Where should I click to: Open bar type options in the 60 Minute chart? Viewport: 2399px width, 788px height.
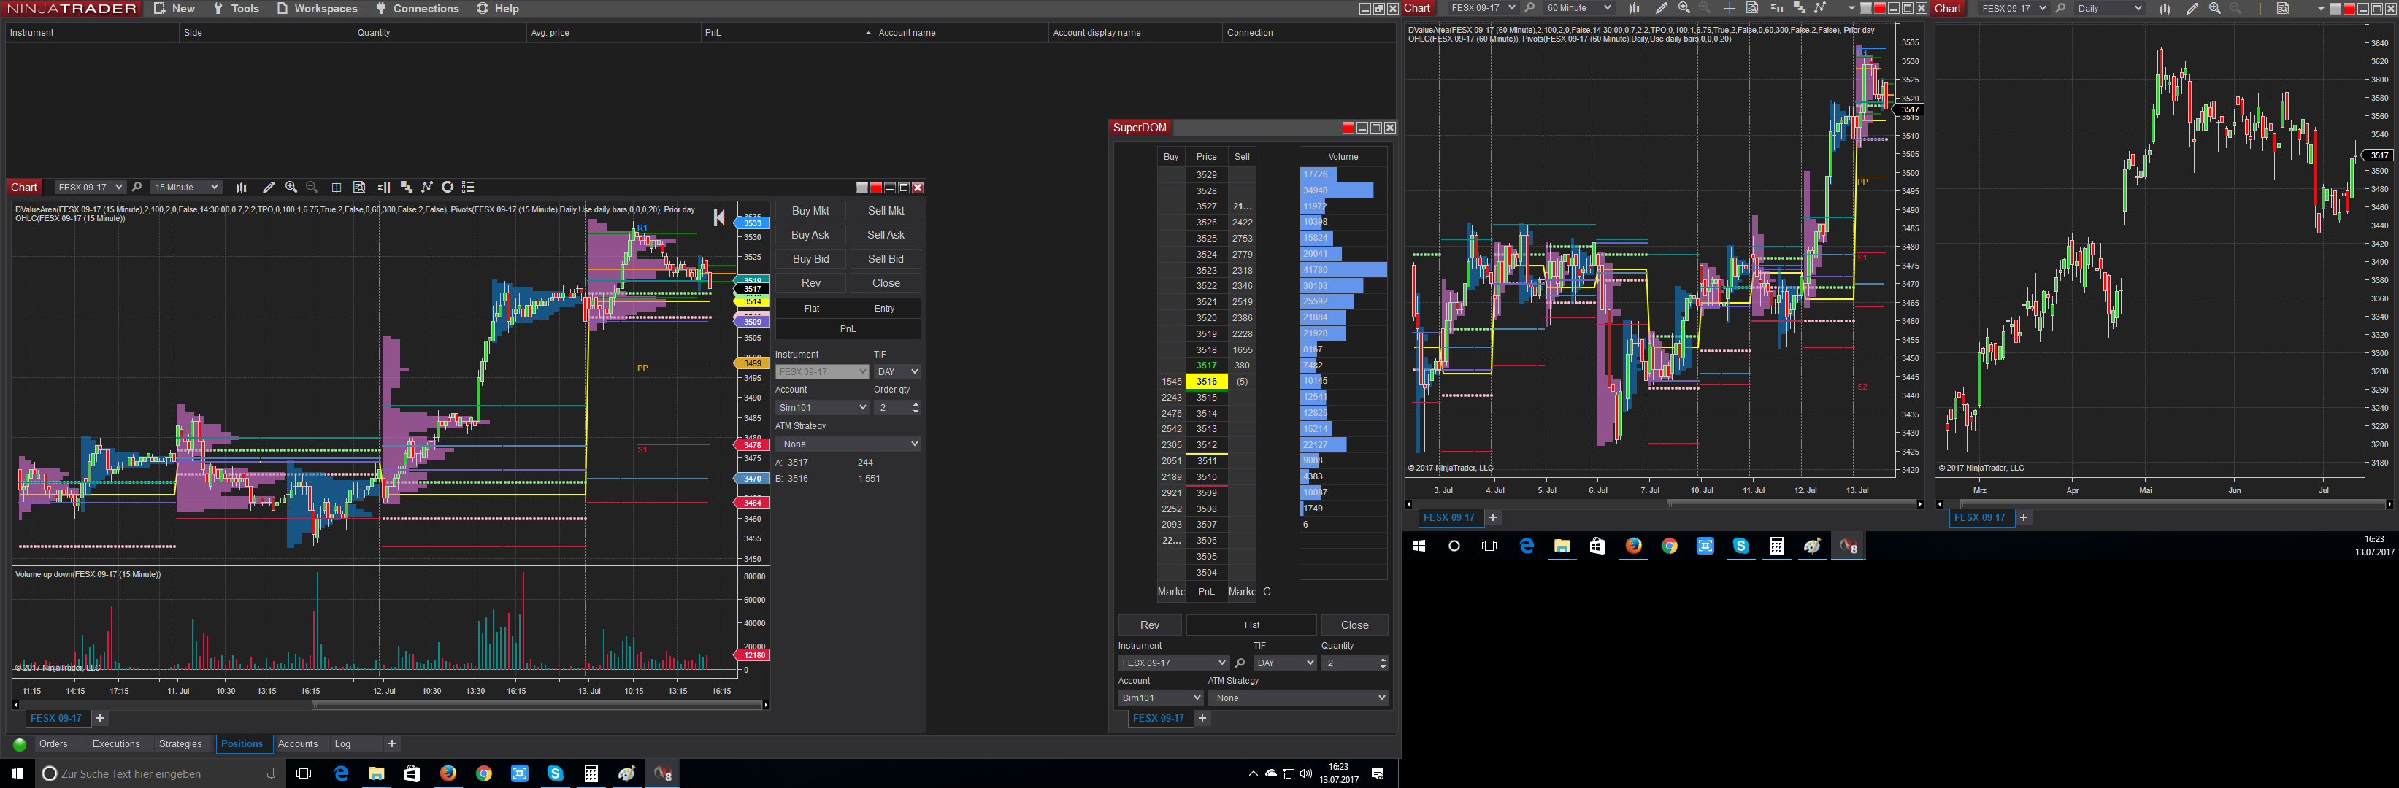(1633, 8)
